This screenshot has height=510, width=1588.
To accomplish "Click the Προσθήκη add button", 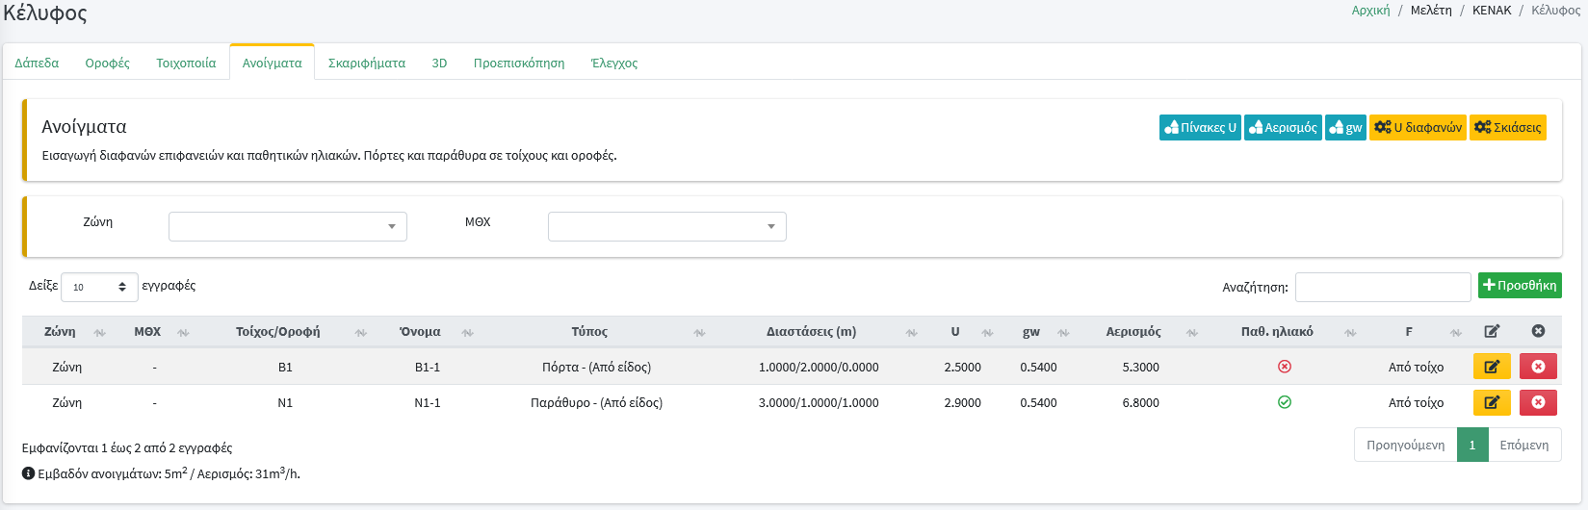I will tap(1520, 286).
